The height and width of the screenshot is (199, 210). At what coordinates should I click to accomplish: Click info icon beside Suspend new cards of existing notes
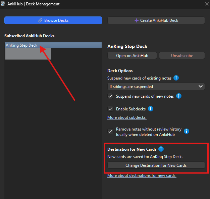176,78
